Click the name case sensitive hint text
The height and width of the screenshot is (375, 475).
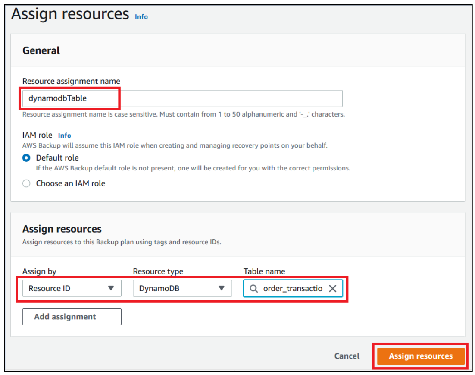click(184, 114)
